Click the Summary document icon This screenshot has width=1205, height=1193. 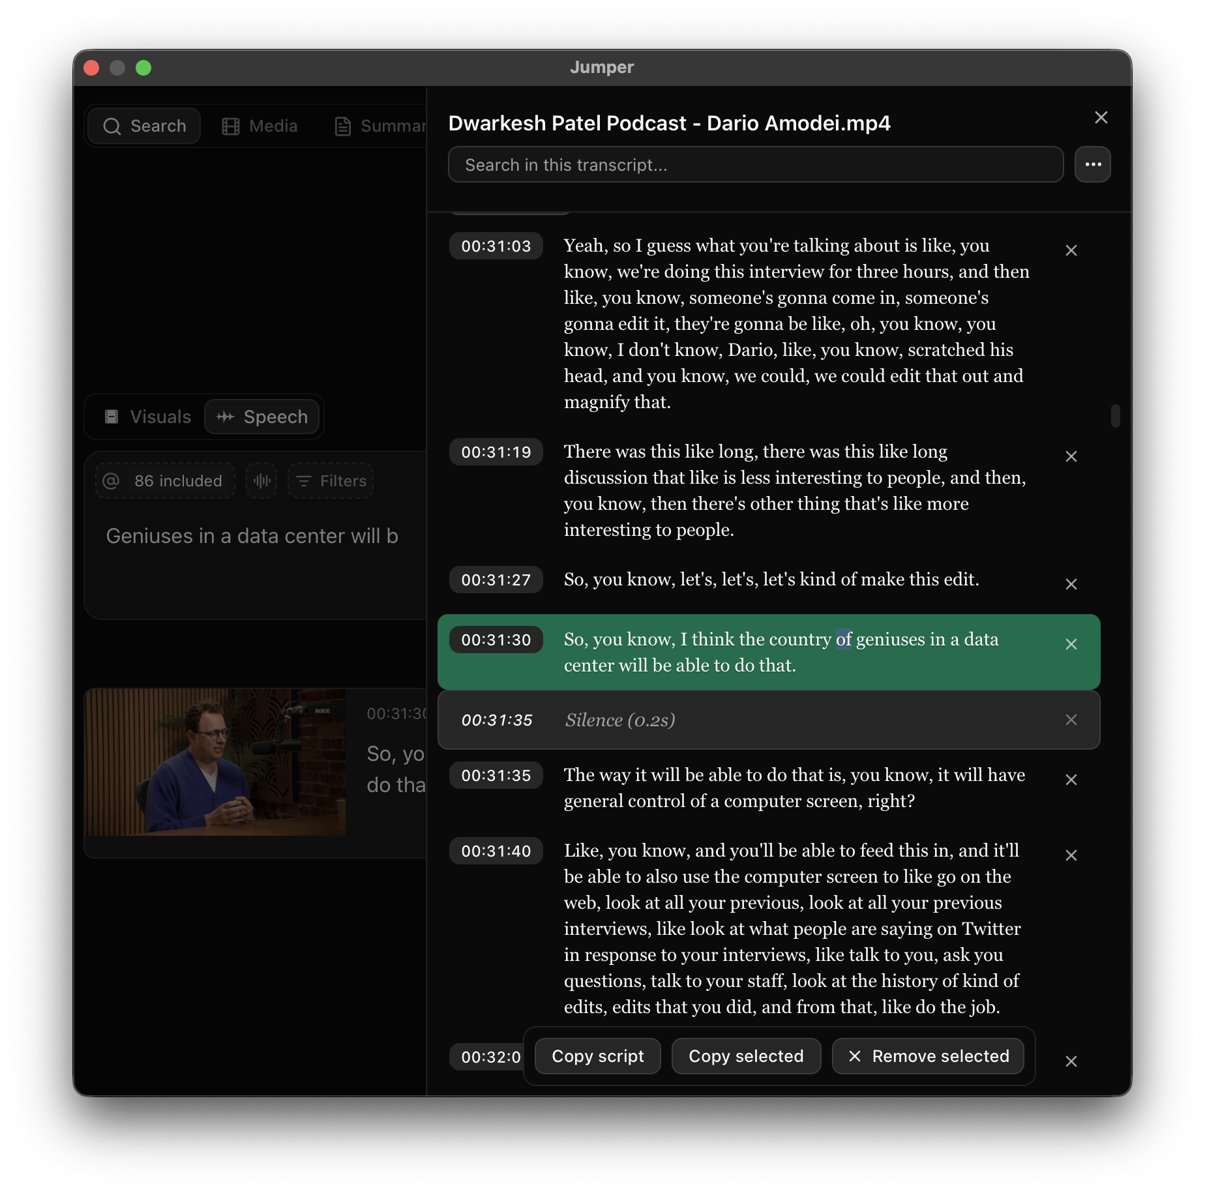tap(343, 126)
